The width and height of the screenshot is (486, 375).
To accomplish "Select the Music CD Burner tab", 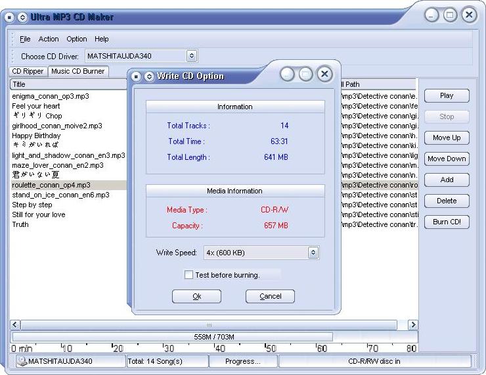I will (x=78, y=71).
